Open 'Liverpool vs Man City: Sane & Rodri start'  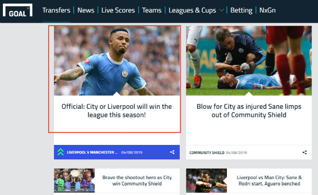(x=269, y=181)
